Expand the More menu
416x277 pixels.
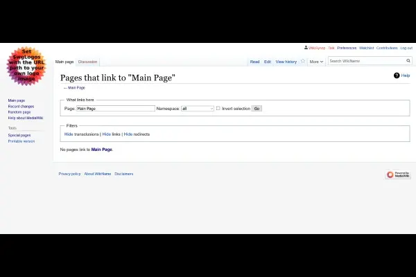[316, 62]
